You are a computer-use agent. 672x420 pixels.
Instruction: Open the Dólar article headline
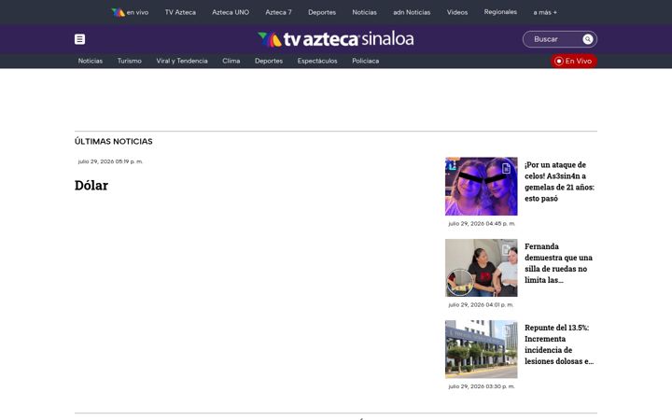(x=91, y=185)
